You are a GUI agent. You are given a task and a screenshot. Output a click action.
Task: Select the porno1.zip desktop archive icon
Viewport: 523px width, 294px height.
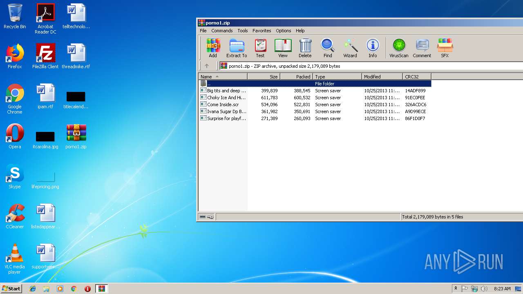pos(76,136)
